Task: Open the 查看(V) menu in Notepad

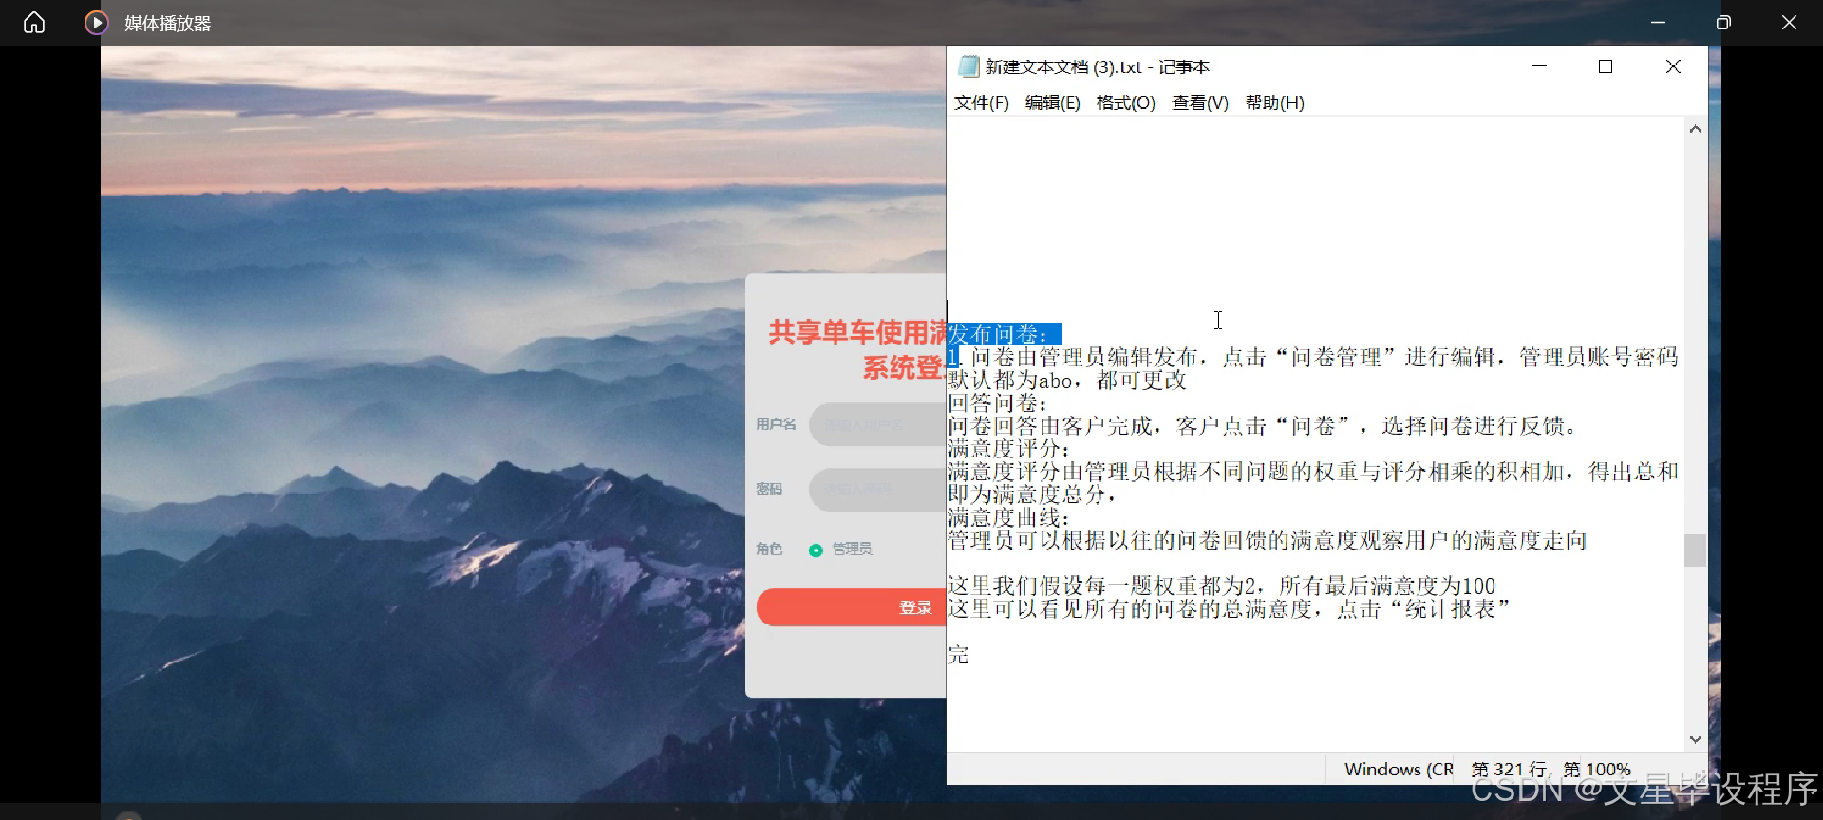Action: tap(1200, 102)
